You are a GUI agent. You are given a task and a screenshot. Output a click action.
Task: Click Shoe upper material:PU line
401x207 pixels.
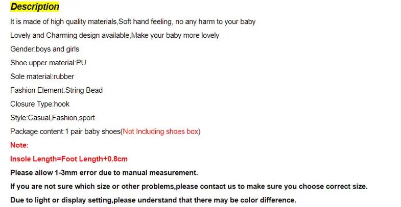(x=48, y=63)
